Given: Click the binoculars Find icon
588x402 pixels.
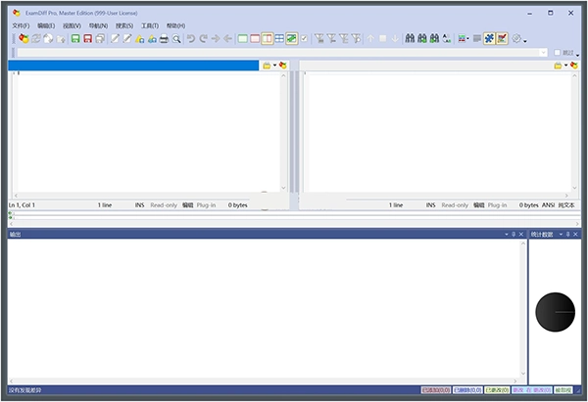Looking at the screenshot, I should [409, 38].
